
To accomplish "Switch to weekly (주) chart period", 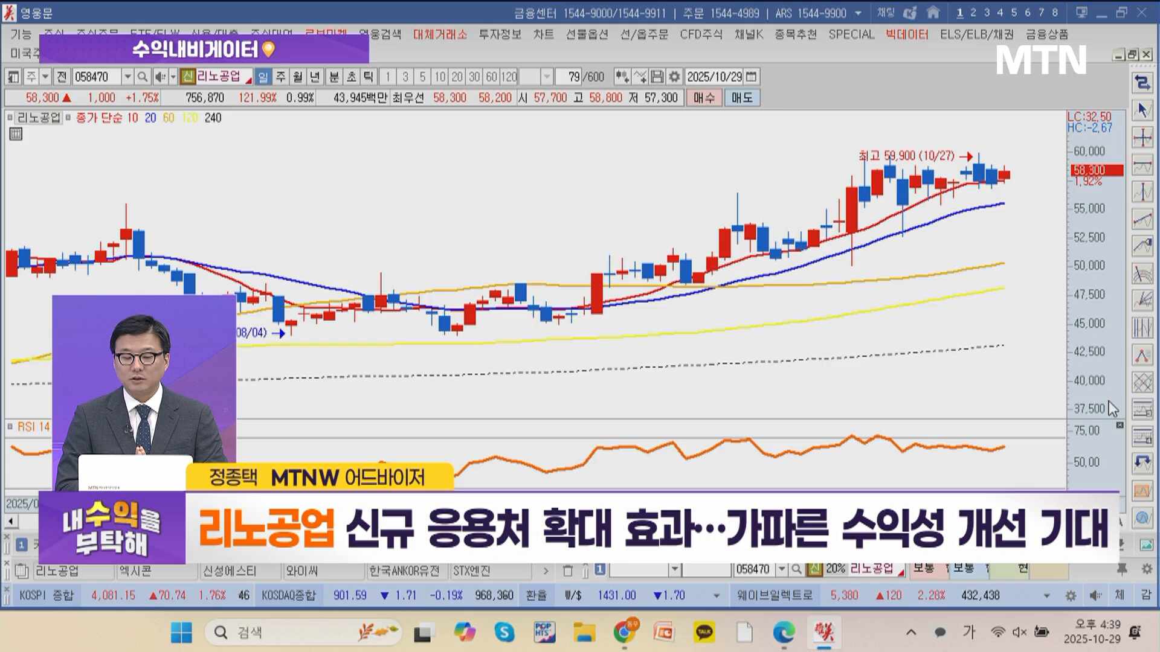I will click(x=280, y=77).
